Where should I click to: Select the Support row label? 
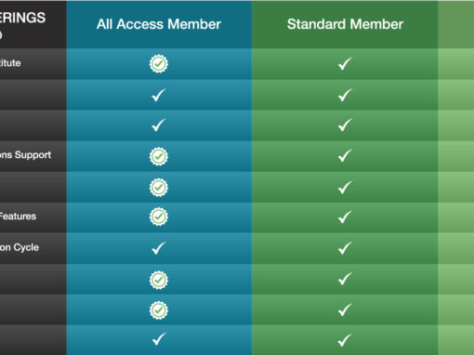[x=25, y=155]
